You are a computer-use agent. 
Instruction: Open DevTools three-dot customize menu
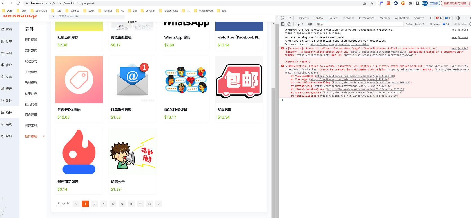(x=465, y=18)
